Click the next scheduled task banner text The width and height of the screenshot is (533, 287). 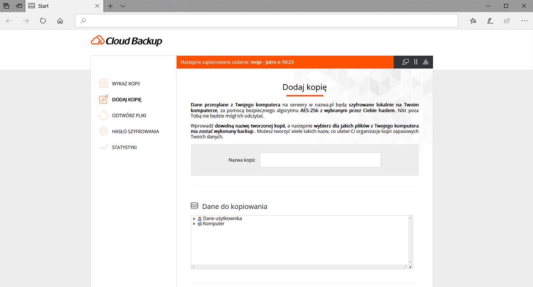[237, 62]
